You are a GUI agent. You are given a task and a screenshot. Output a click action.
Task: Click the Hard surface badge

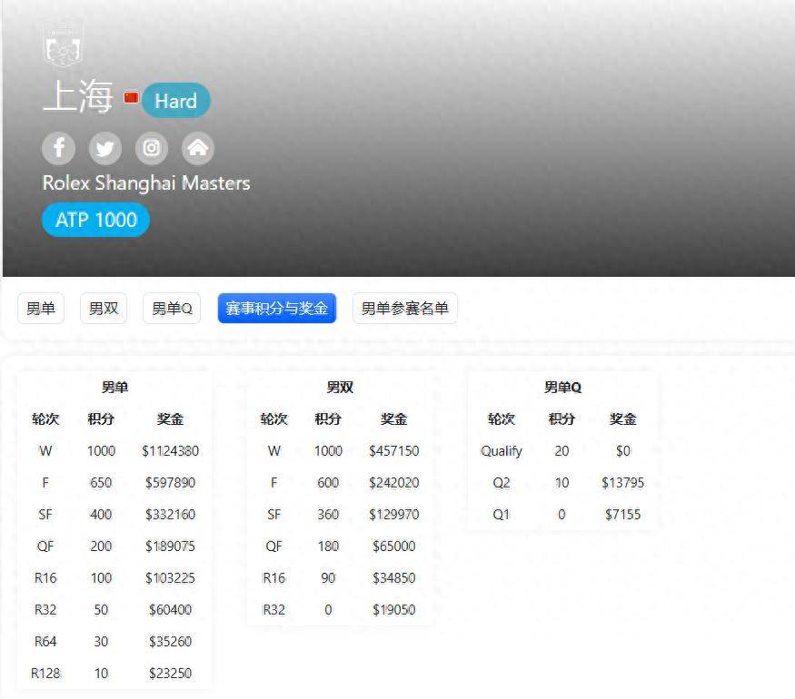tap(175, 101)
